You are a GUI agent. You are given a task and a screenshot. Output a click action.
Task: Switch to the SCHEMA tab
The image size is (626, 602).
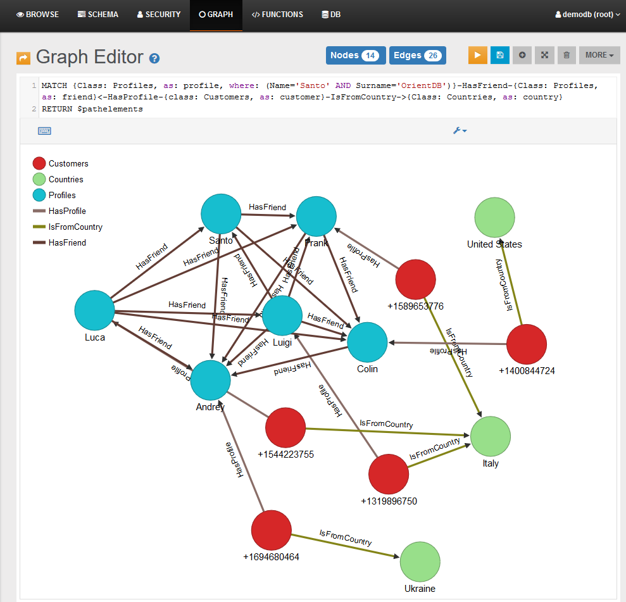pyautogui.click(x=98, y=15)
